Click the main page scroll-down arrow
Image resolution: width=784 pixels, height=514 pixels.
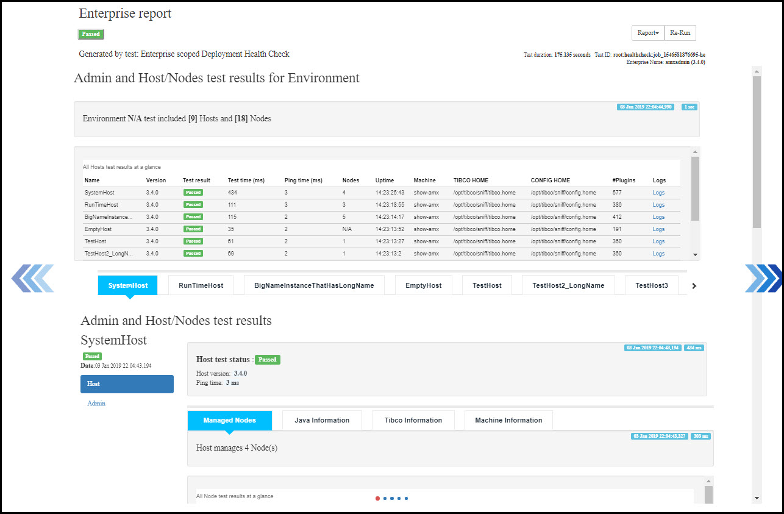click(757, 498)
